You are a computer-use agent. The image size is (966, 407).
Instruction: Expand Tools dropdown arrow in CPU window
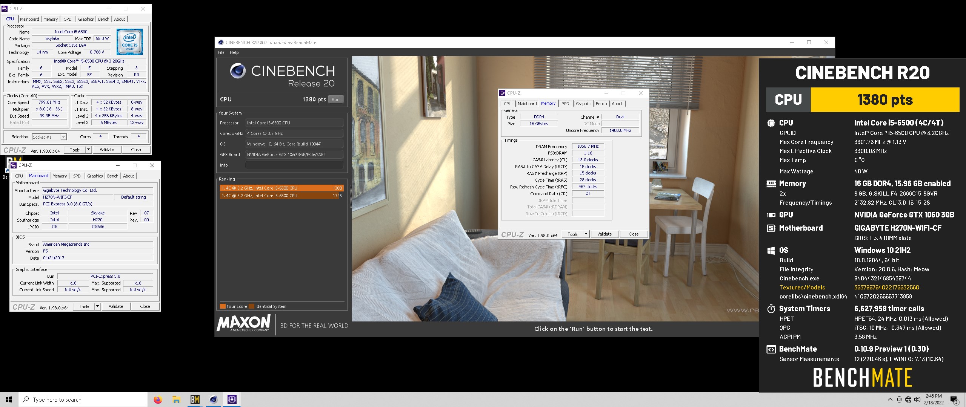pos(88,150)
